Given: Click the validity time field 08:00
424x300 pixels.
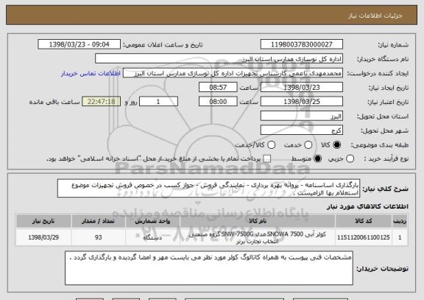Looking at the screenshot, I should point(218,102).
